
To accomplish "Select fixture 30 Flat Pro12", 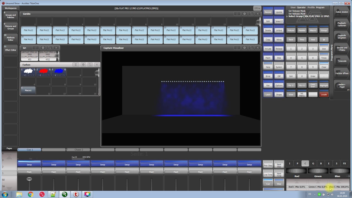I will pos(250,39).
